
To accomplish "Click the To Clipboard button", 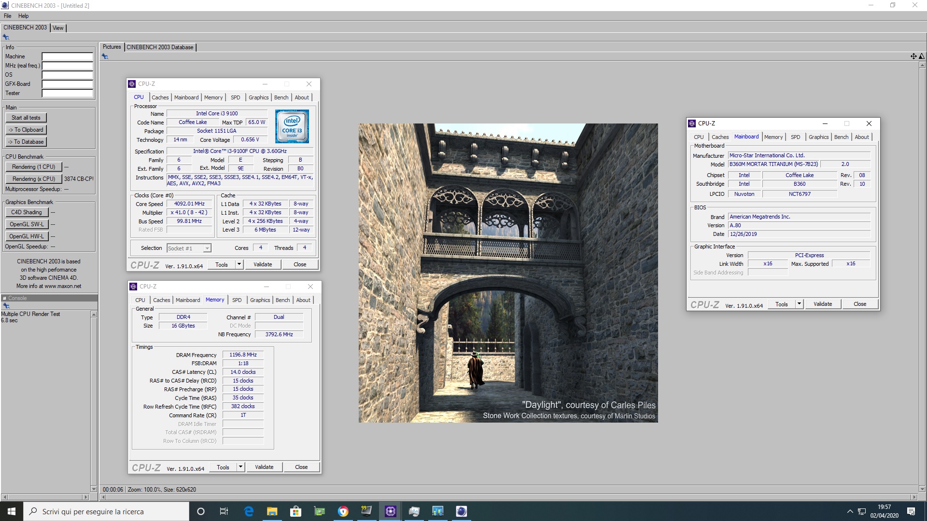I will coord(26,130).
